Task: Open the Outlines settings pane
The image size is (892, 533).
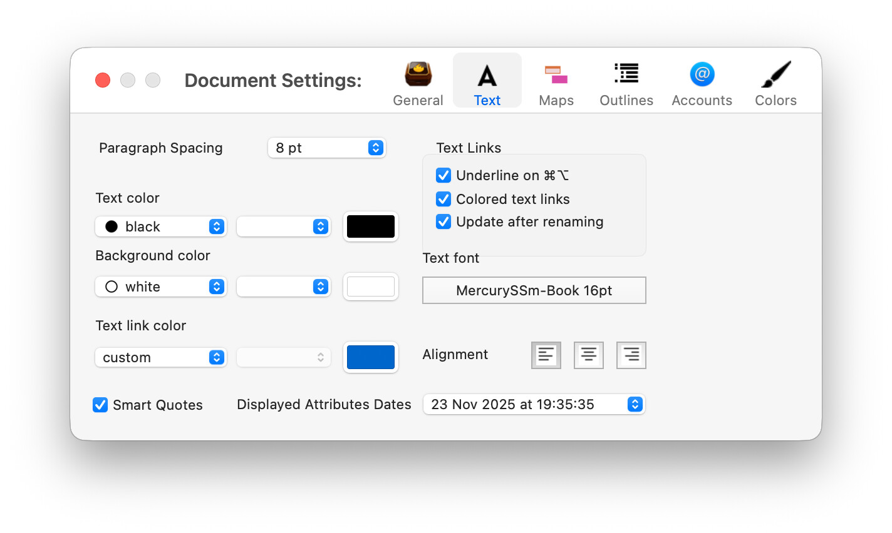Action: pos(626,83)
